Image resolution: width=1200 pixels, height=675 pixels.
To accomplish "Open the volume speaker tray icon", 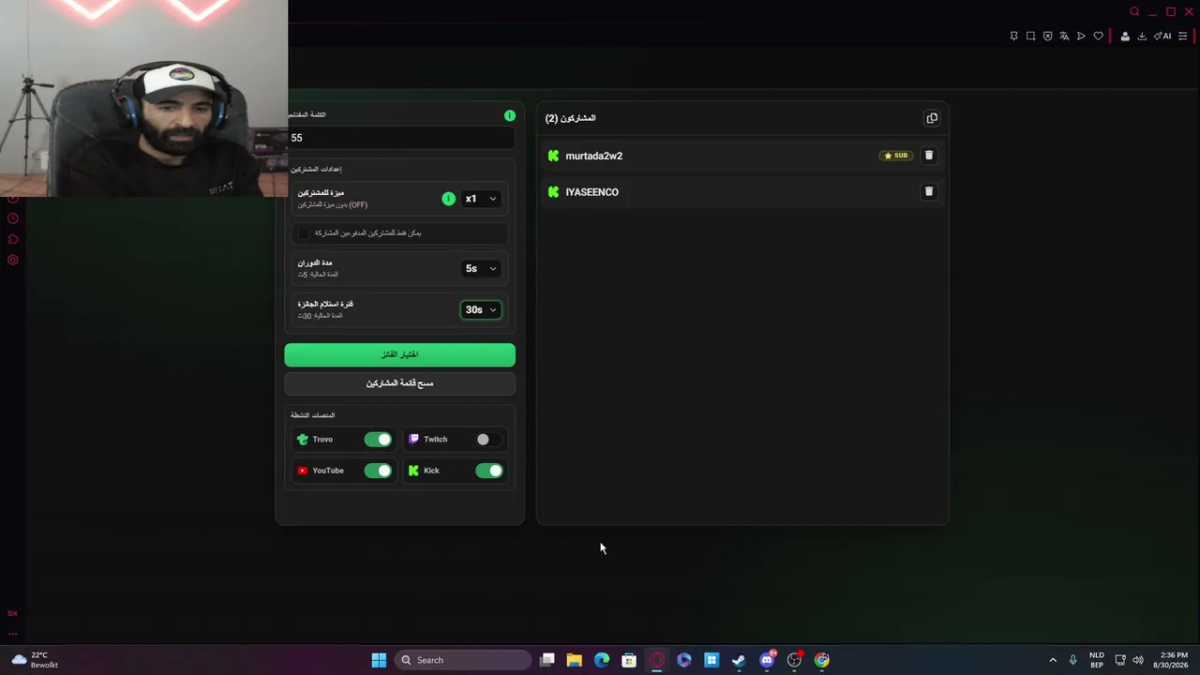I will coord(1138,660).
